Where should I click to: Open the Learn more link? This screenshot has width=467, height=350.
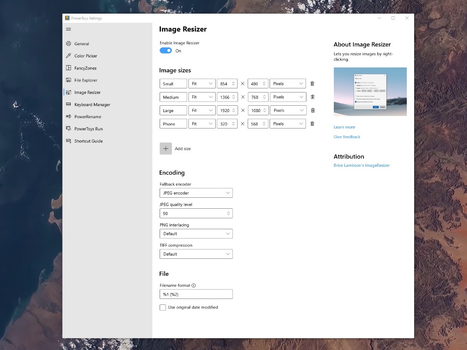point(344,127)
